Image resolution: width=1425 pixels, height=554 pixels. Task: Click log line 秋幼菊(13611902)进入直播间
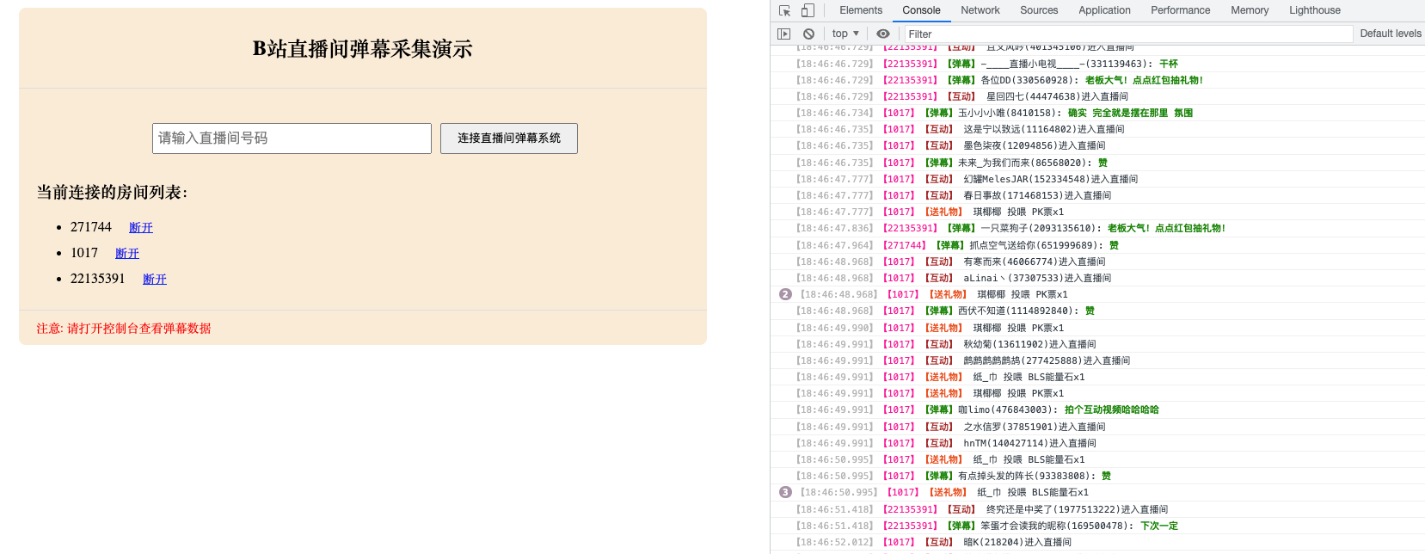1097,344
